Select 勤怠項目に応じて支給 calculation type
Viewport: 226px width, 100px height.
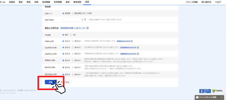(73, 13)
